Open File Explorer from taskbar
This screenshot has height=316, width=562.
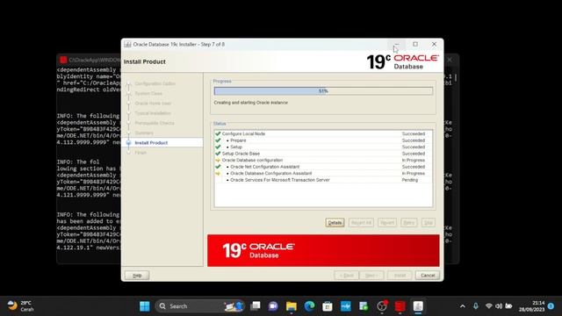292,306
